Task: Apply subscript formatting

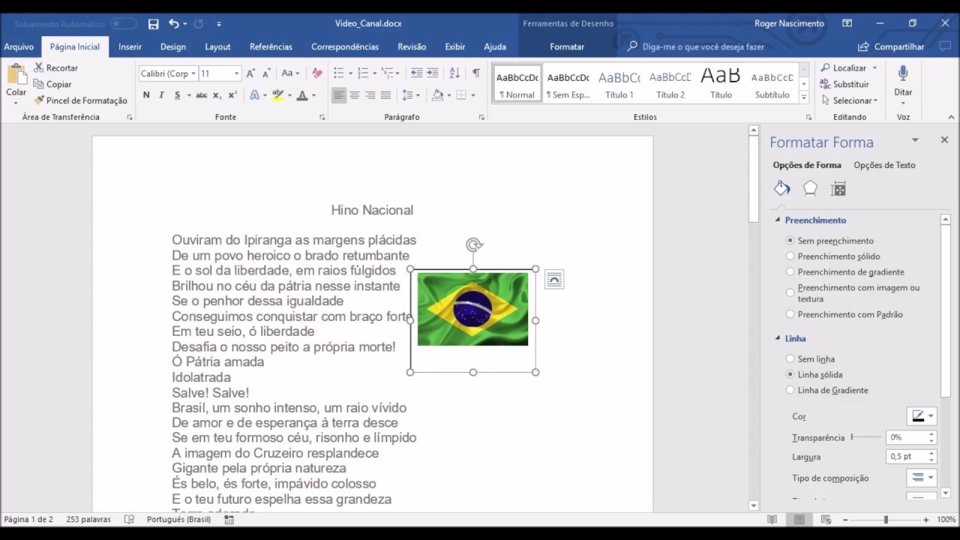Action: 217,95
